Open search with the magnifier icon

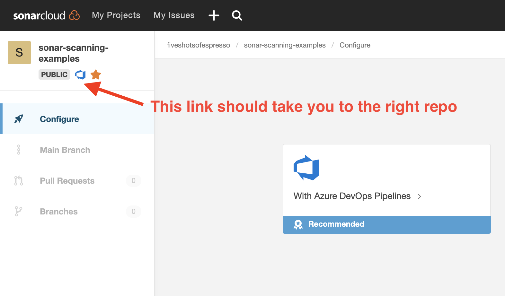tap(237, 15)
